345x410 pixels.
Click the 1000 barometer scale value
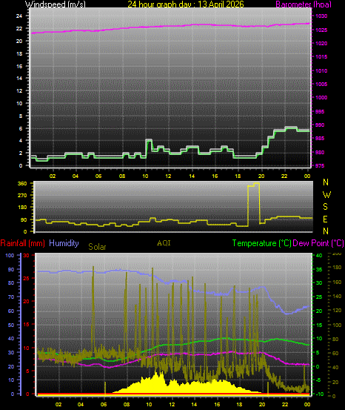click(321, 98)
